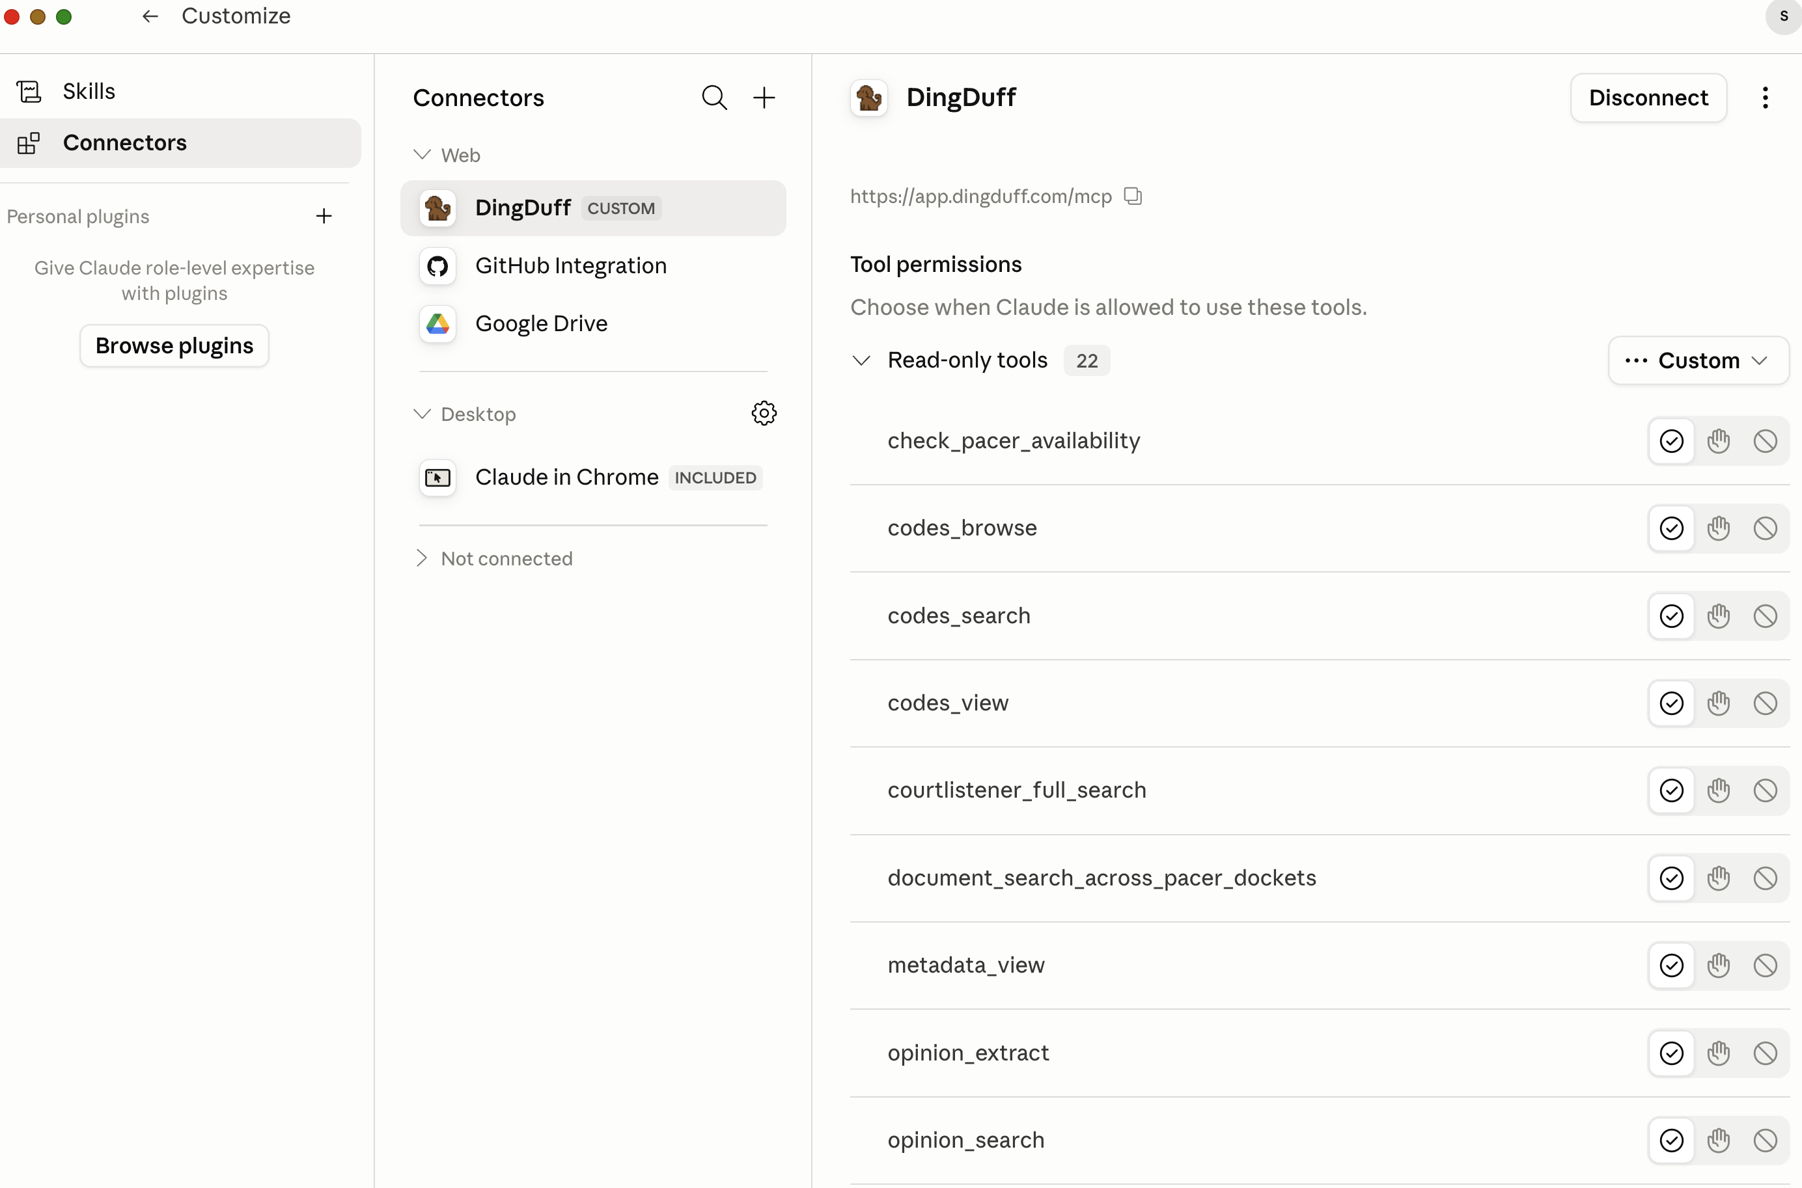Go back using the arrow next to Customize
This screenshot has width=1802, height=1188.
(150, 16)
